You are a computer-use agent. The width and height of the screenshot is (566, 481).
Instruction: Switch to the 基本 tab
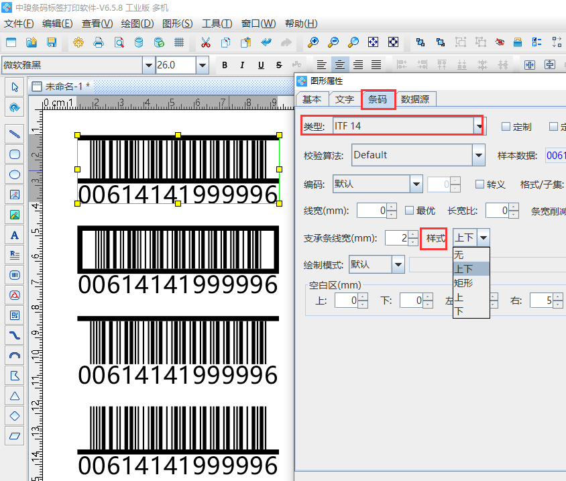coord(312,99)
